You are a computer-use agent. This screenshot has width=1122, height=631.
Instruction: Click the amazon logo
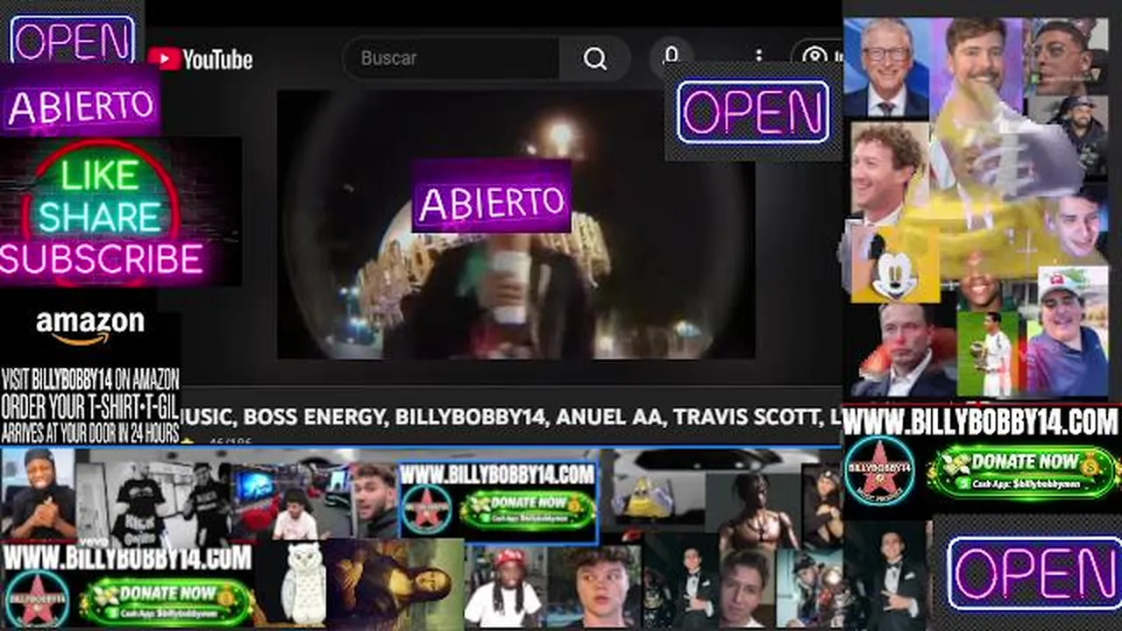(x=90, y=328)
